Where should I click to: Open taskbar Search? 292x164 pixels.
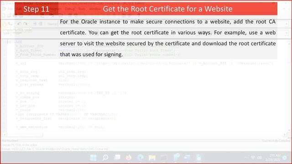[x=105, y=158]
